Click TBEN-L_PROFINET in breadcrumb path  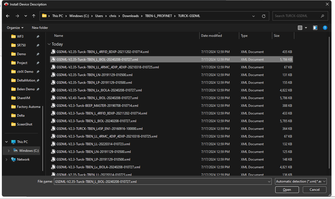click(x=158, y=16)
